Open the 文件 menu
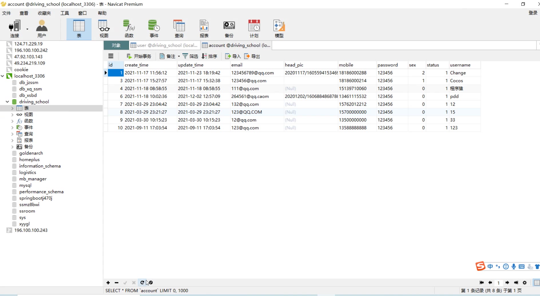 click(6, 13)
